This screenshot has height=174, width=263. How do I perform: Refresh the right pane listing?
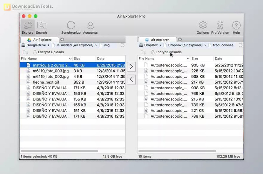pos(241,45)
